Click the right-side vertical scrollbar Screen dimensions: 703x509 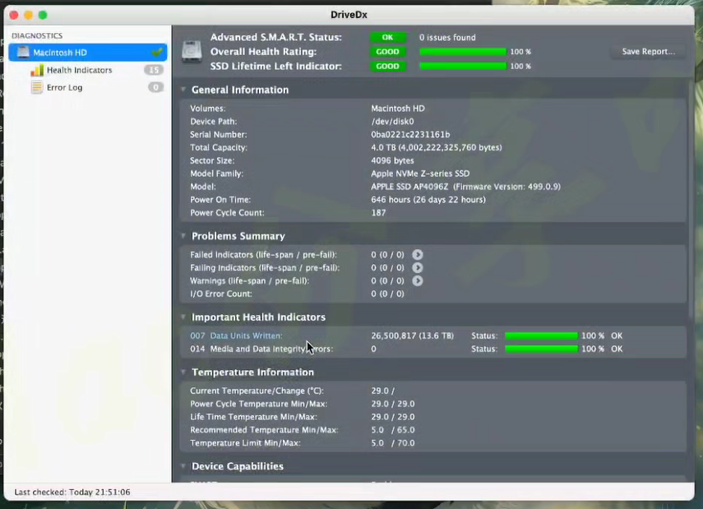click(x=691, y=201)
